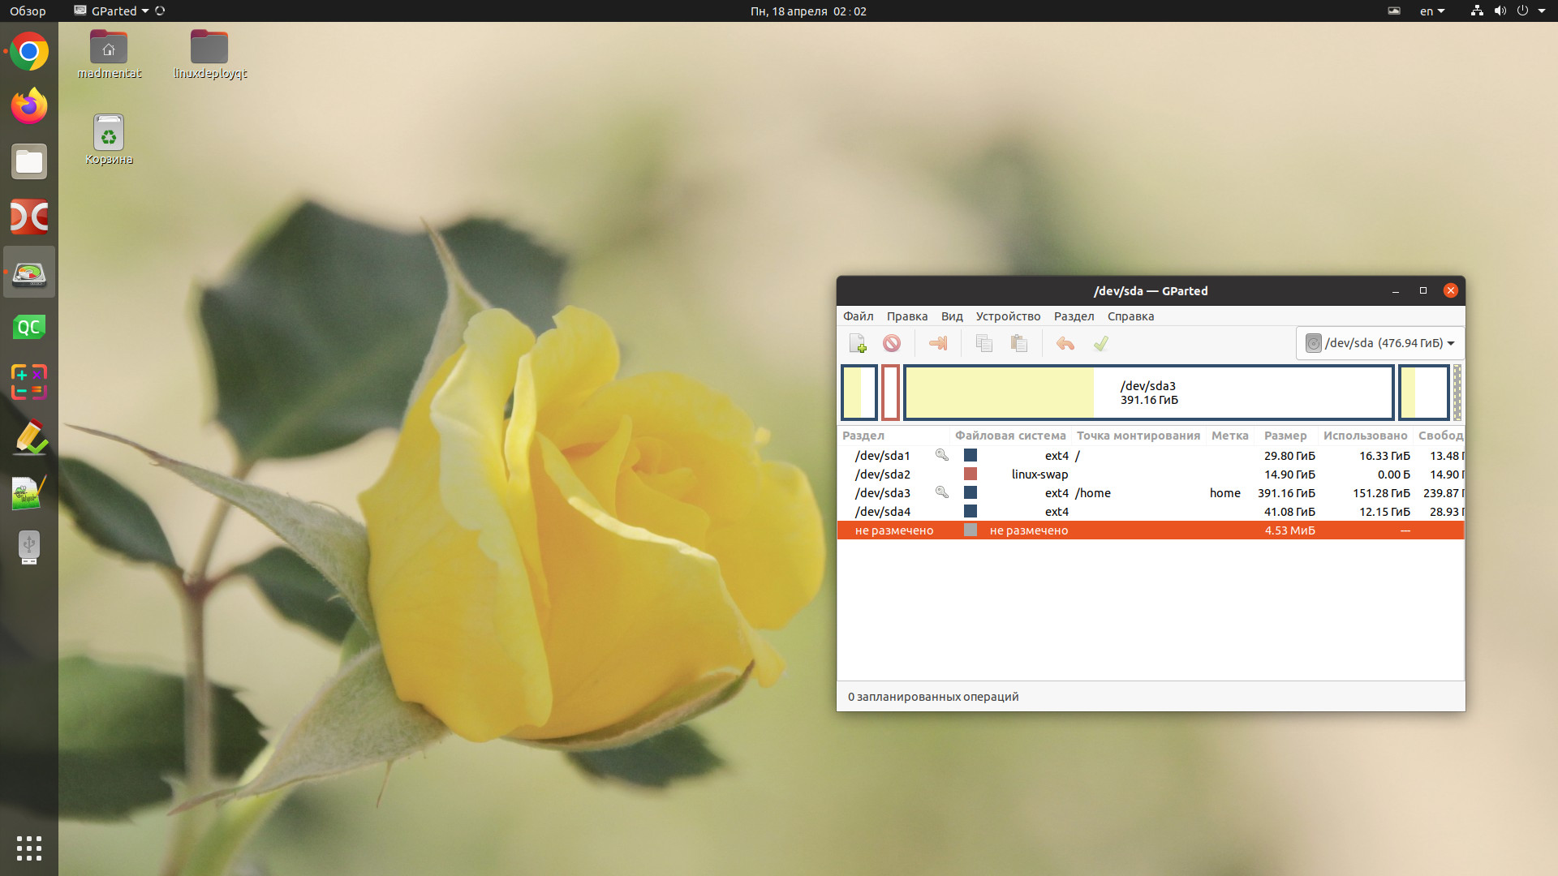Image resolution: width=1558 pixels, height=876 pixels.
Task: Select the /dev/sda2 partition row
Action: (1151, 474)
